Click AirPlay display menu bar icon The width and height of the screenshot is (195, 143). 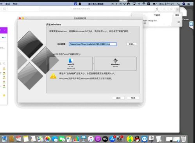[134, 4]
